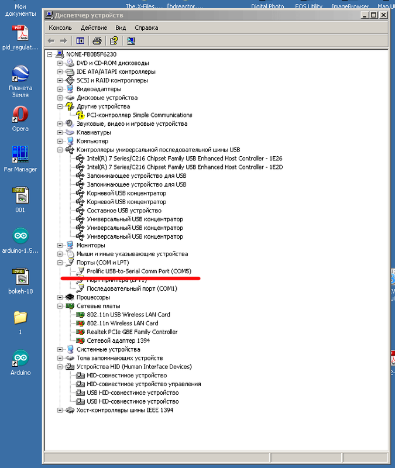
Task: Collapse the Другие устройства node
Action: tap(60, 106)
